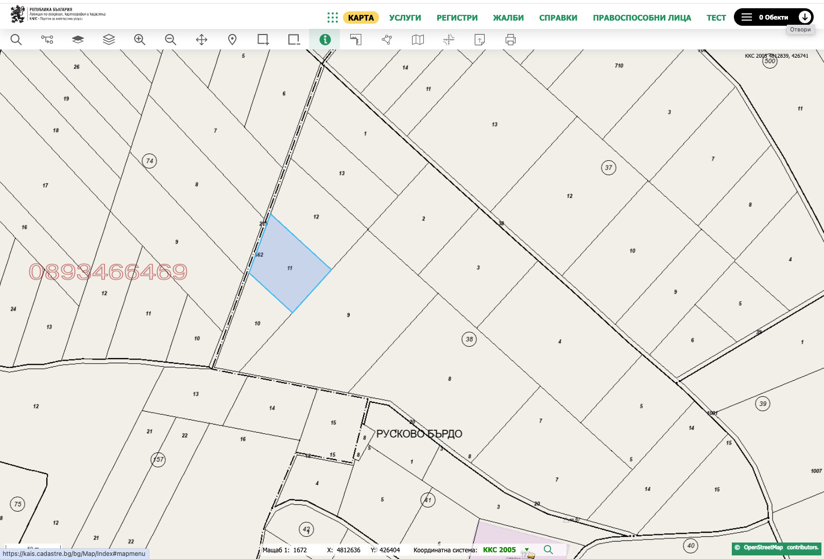Select the Zoom In tool
Screen dimensions: 824x559
pos(140,40)
